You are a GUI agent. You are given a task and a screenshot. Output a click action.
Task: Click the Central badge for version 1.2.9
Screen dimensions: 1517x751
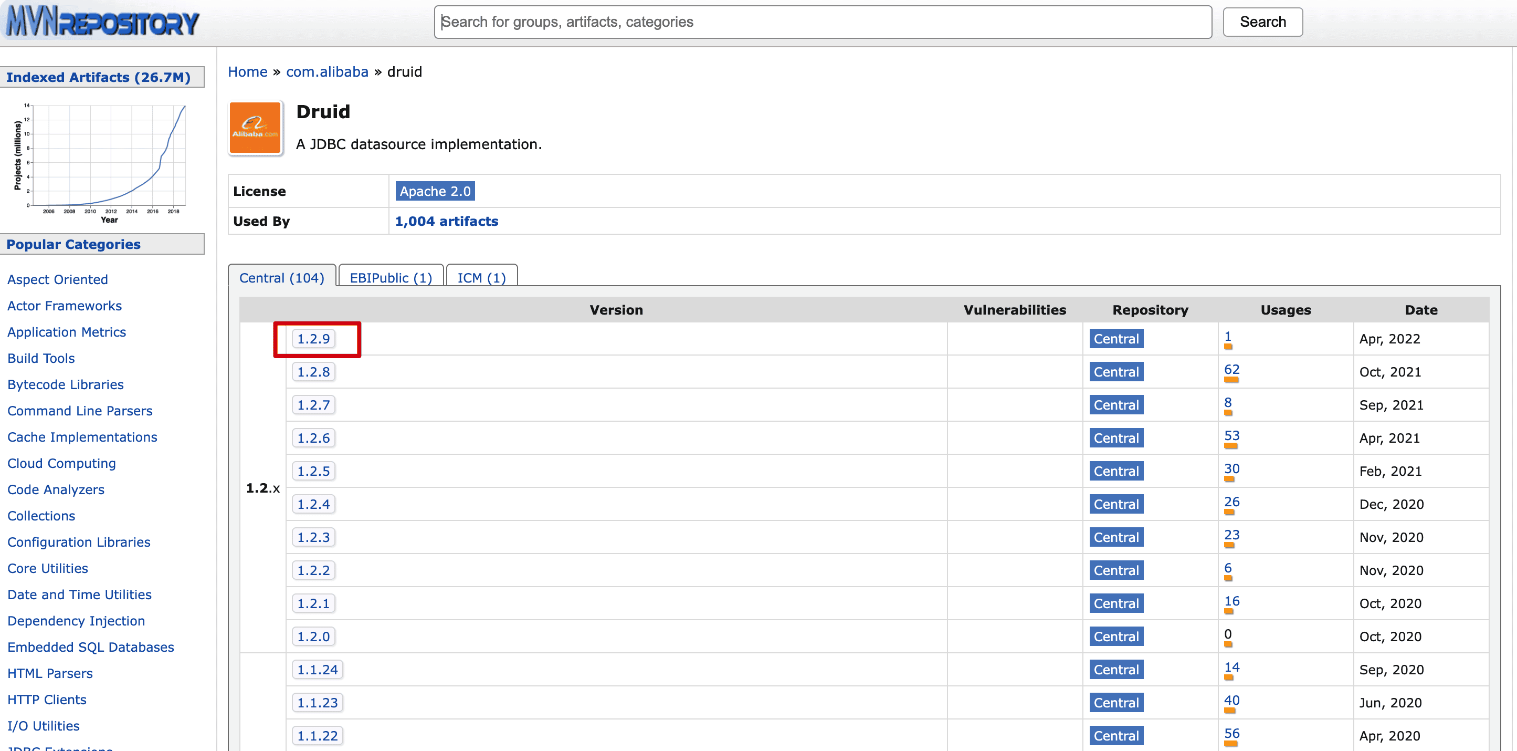(1115, 339)
